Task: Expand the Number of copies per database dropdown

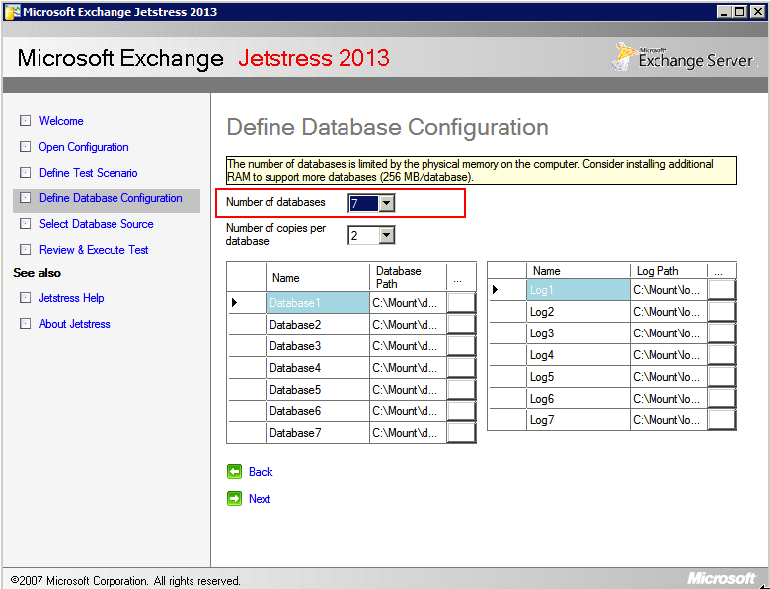Action: (386, 235)
